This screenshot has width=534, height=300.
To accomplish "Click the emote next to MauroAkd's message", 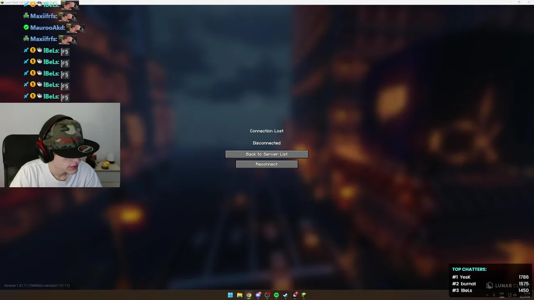I will [76, 28].
